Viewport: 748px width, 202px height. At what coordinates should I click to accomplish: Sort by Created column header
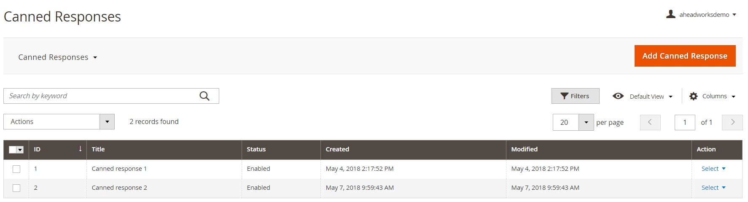[337, 149]
